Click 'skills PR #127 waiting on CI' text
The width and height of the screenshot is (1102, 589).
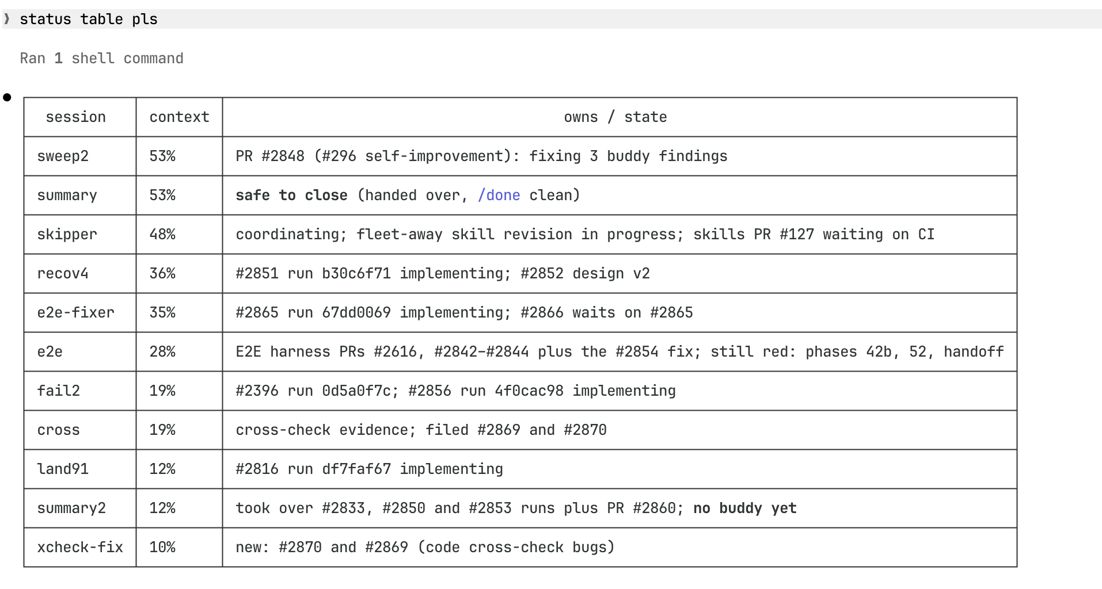point(814,235)
